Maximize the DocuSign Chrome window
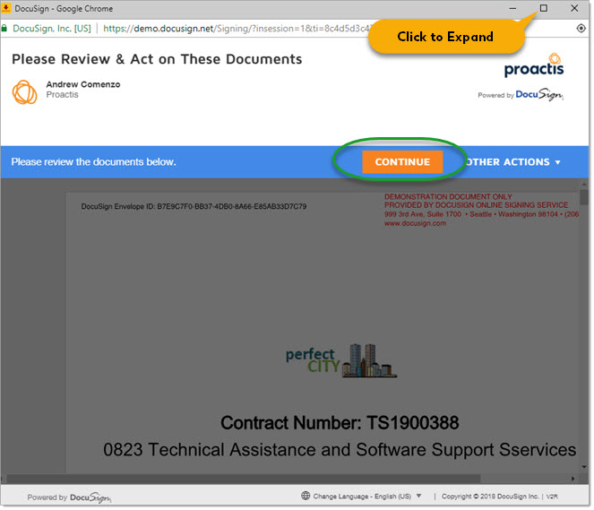Screen dimensions: 594x510 [543, 8]
